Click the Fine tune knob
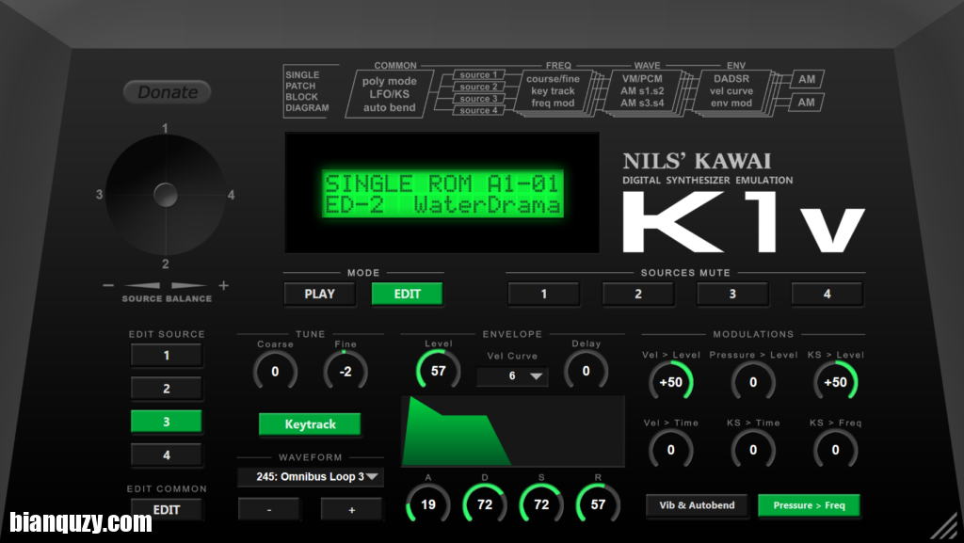The height and width of the screenshot is (543, 964). point(345,371)
